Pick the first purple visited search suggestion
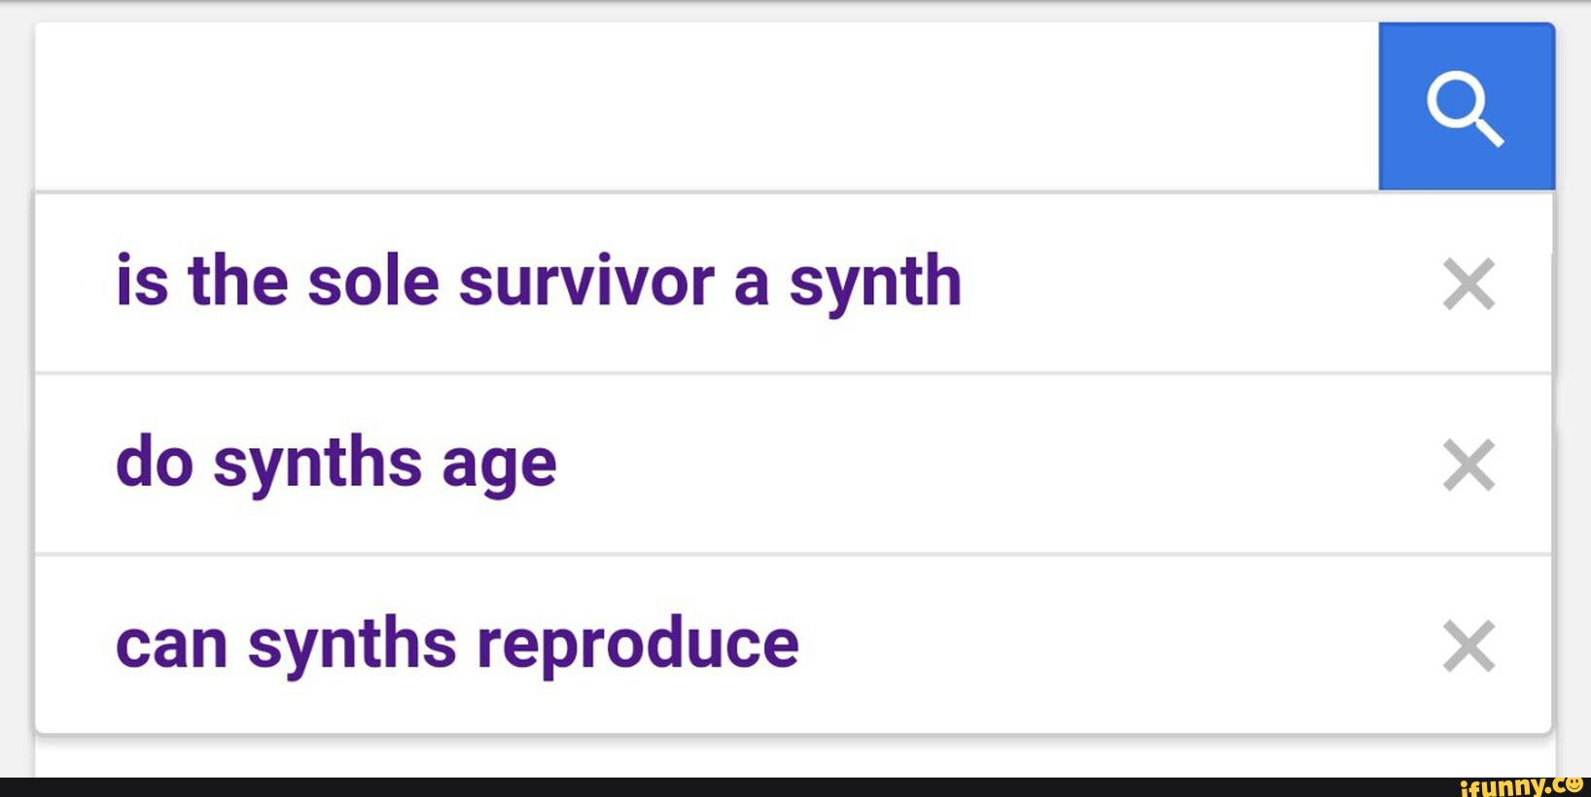 (539, 282)
